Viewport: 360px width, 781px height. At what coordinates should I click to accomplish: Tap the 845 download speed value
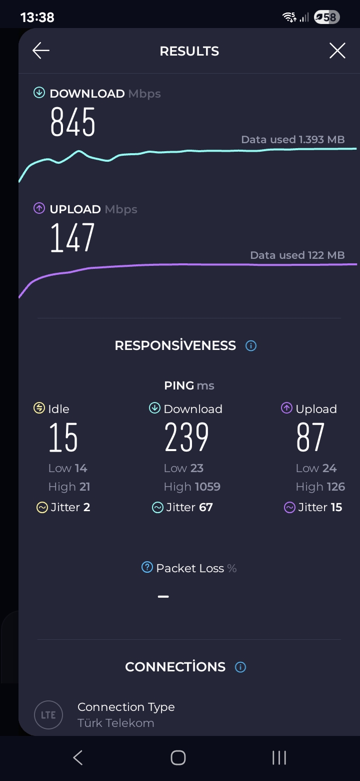(73, 122)
